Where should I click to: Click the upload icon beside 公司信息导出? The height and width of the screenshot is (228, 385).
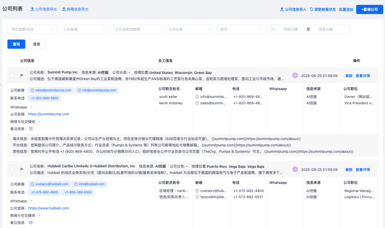32,9
